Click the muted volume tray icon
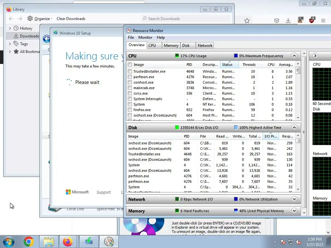331x248 pixels. coord(298,242)
